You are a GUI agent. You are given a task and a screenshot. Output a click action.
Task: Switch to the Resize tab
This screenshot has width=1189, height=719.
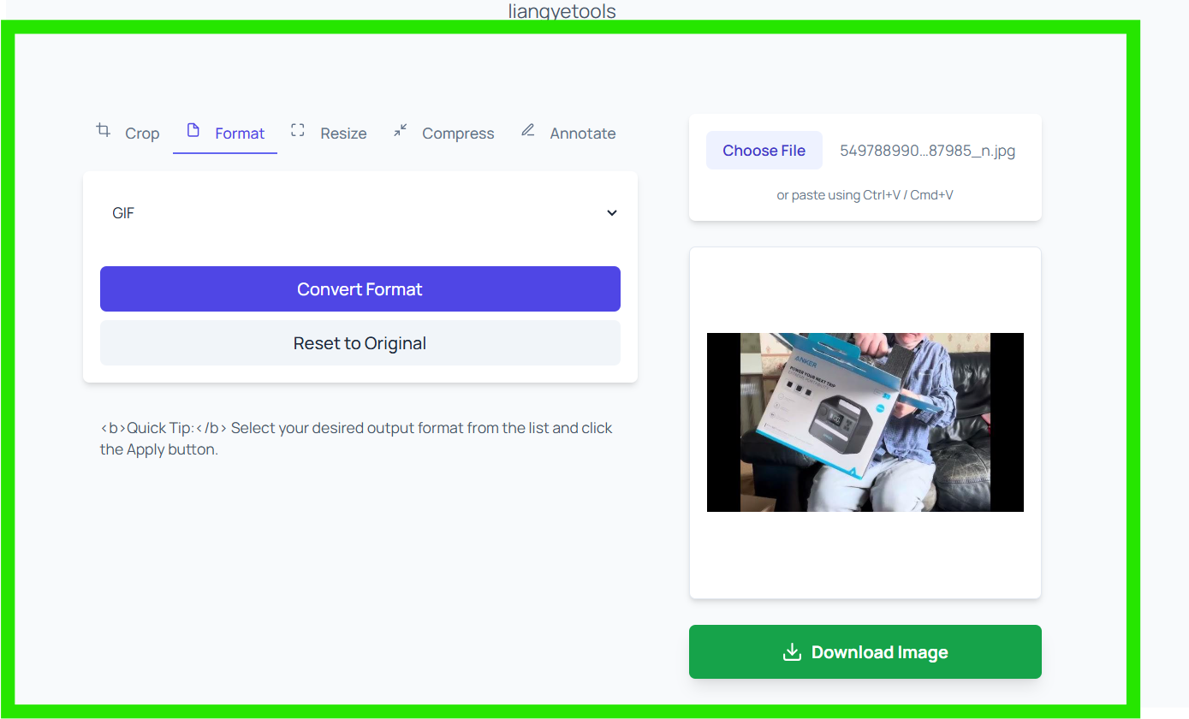pos(329,133)
